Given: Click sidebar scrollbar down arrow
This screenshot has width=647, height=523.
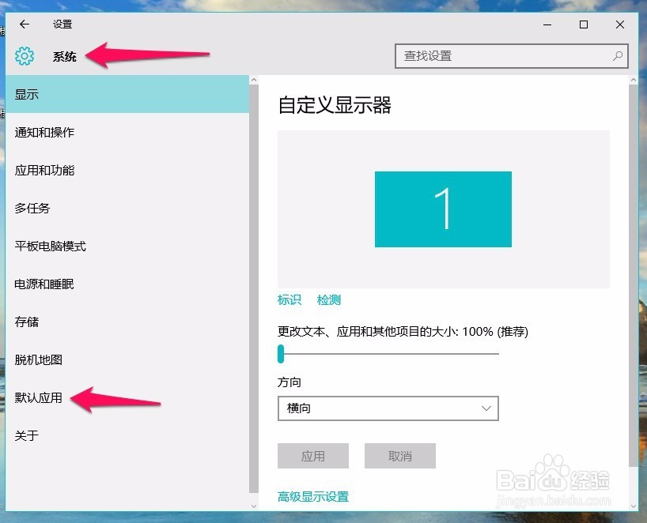Looking at the screenshot, I should 254,506.
